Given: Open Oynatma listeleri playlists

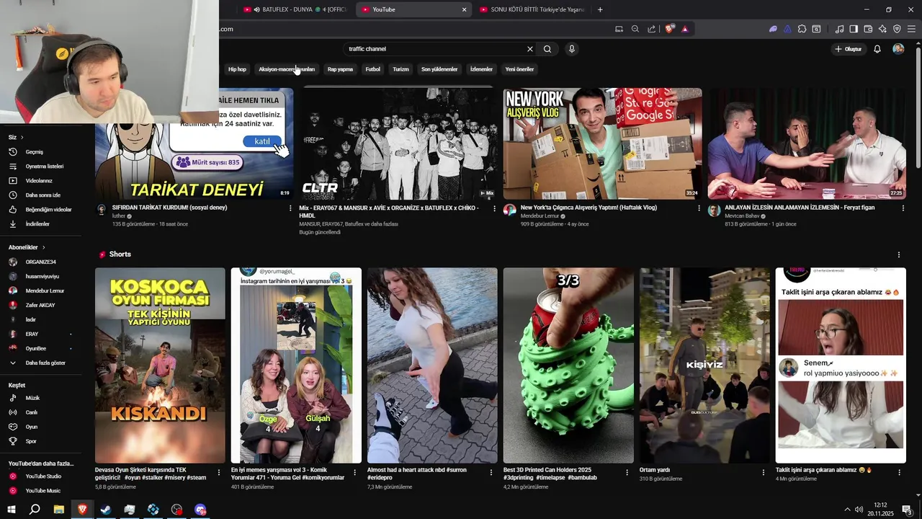Looking at the screenshot, I should point(45,167).
